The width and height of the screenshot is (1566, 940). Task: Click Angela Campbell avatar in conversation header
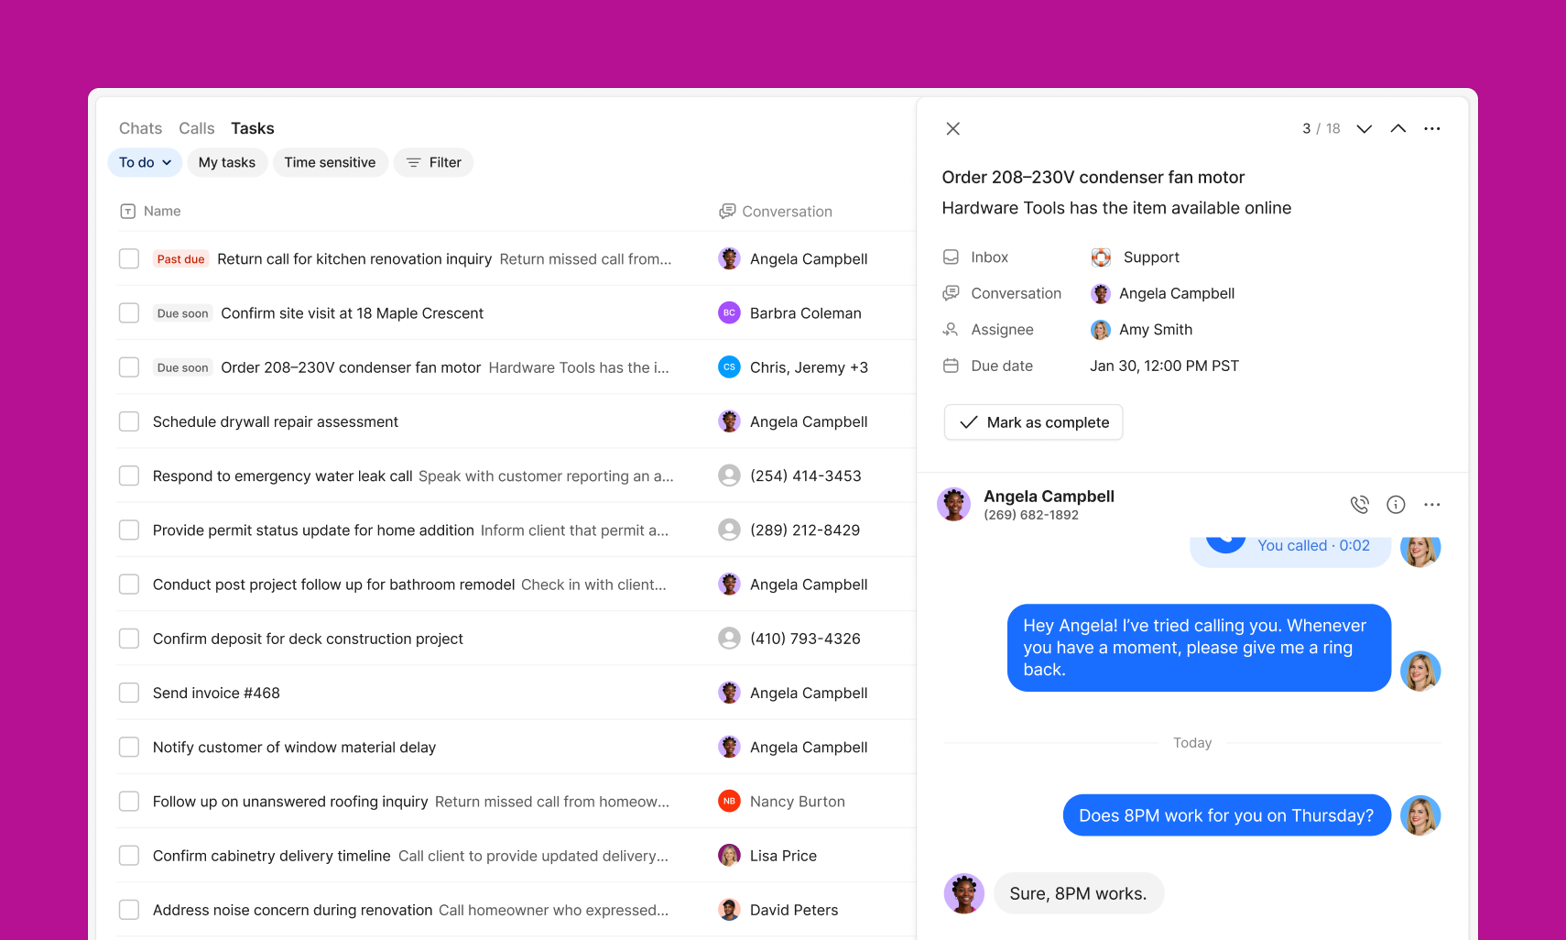pyautogui.click(x=953, y=504)
